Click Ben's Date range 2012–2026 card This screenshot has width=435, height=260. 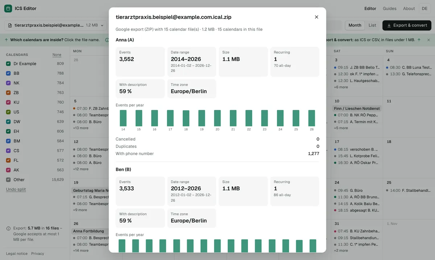[x=192, y=191]
